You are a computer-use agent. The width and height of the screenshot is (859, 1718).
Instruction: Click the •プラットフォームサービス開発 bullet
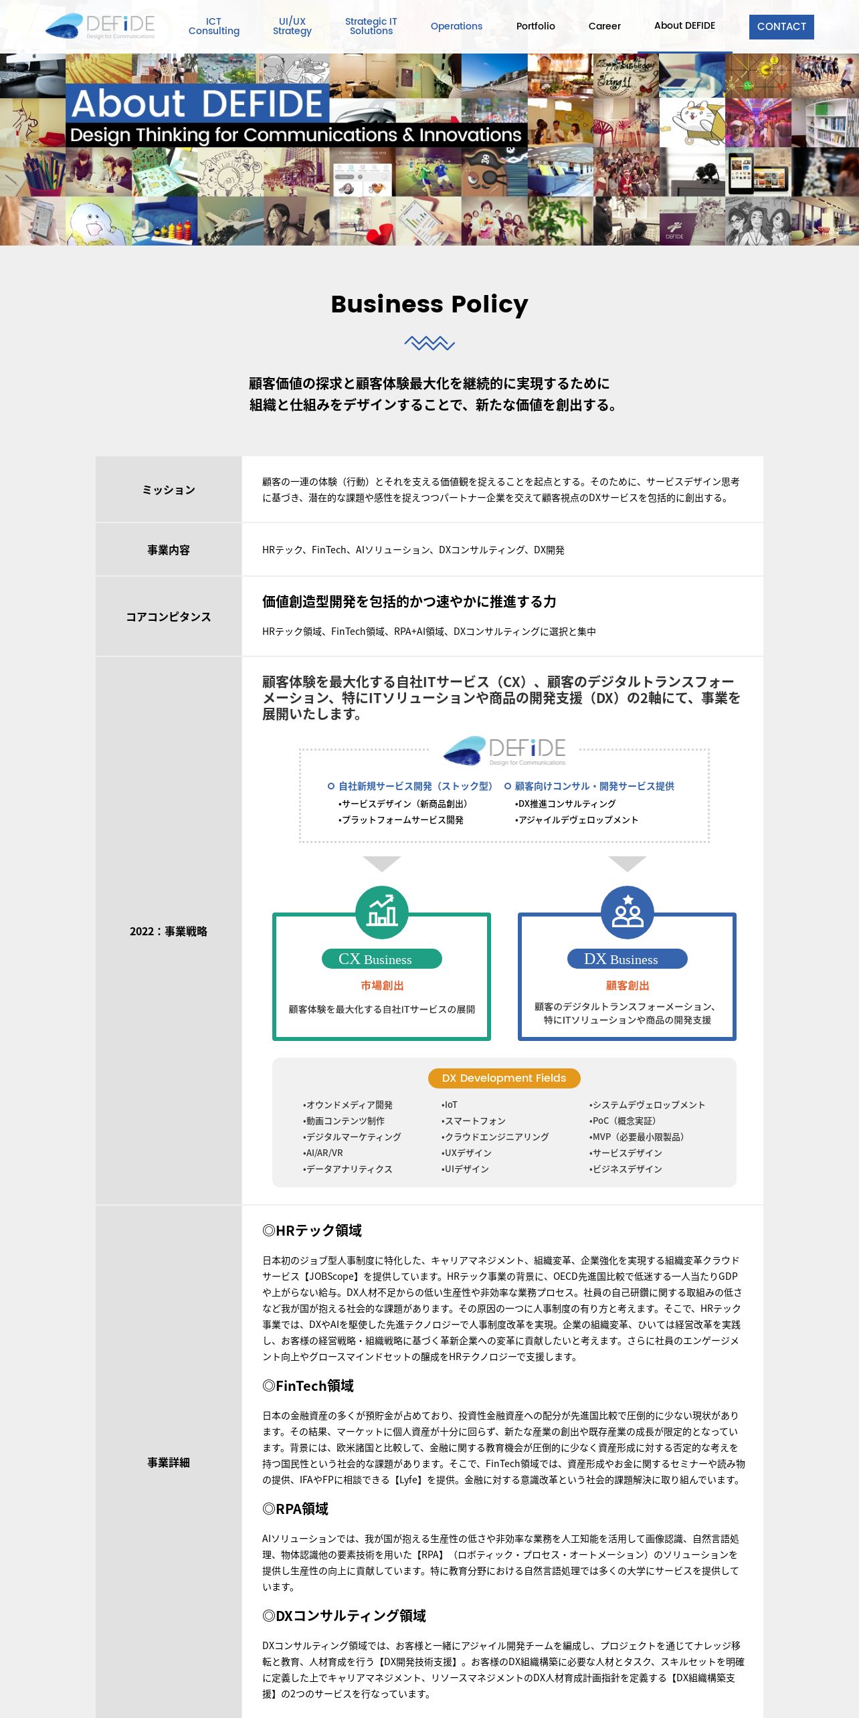coord(400,820)
